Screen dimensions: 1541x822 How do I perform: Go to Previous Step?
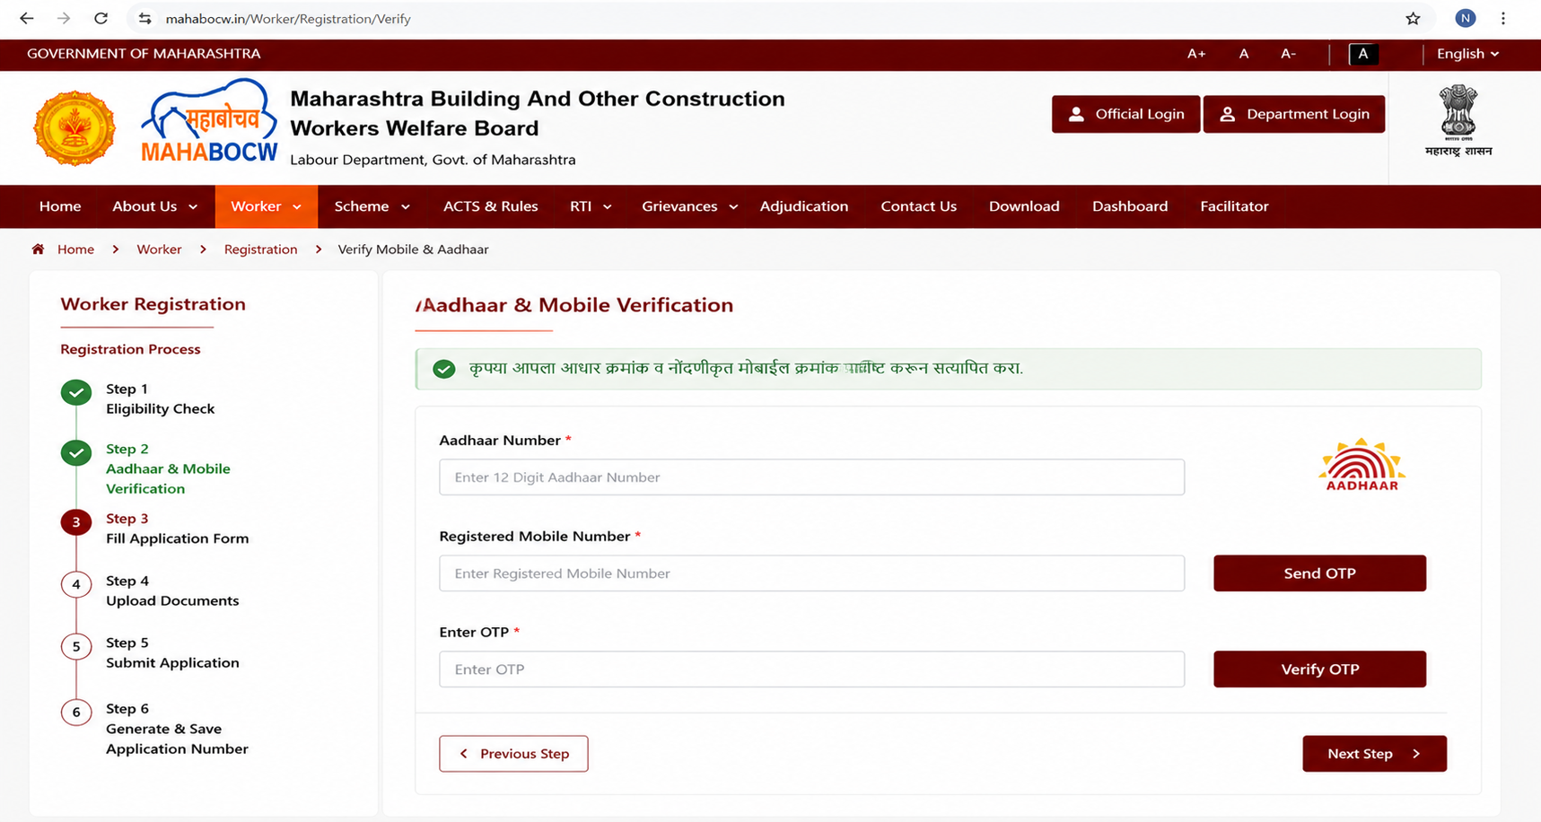pos(513,754)
